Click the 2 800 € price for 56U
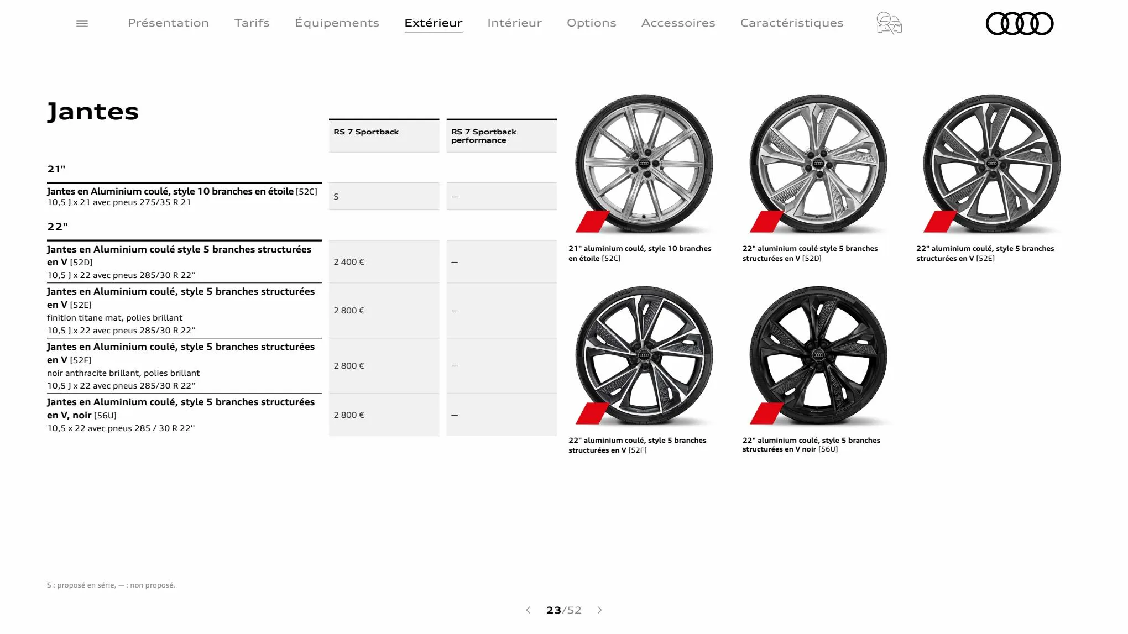This screenshot has width=1128, height=634. pos(384,415)
